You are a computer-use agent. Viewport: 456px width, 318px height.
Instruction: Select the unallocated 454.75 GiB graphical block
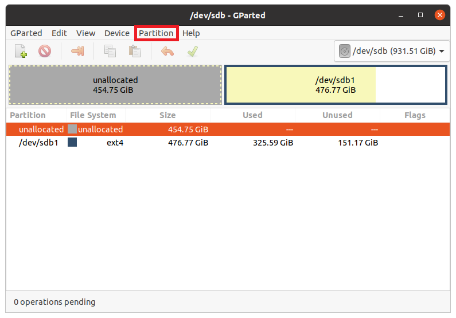pyautogui.click(x=115, y=85)
